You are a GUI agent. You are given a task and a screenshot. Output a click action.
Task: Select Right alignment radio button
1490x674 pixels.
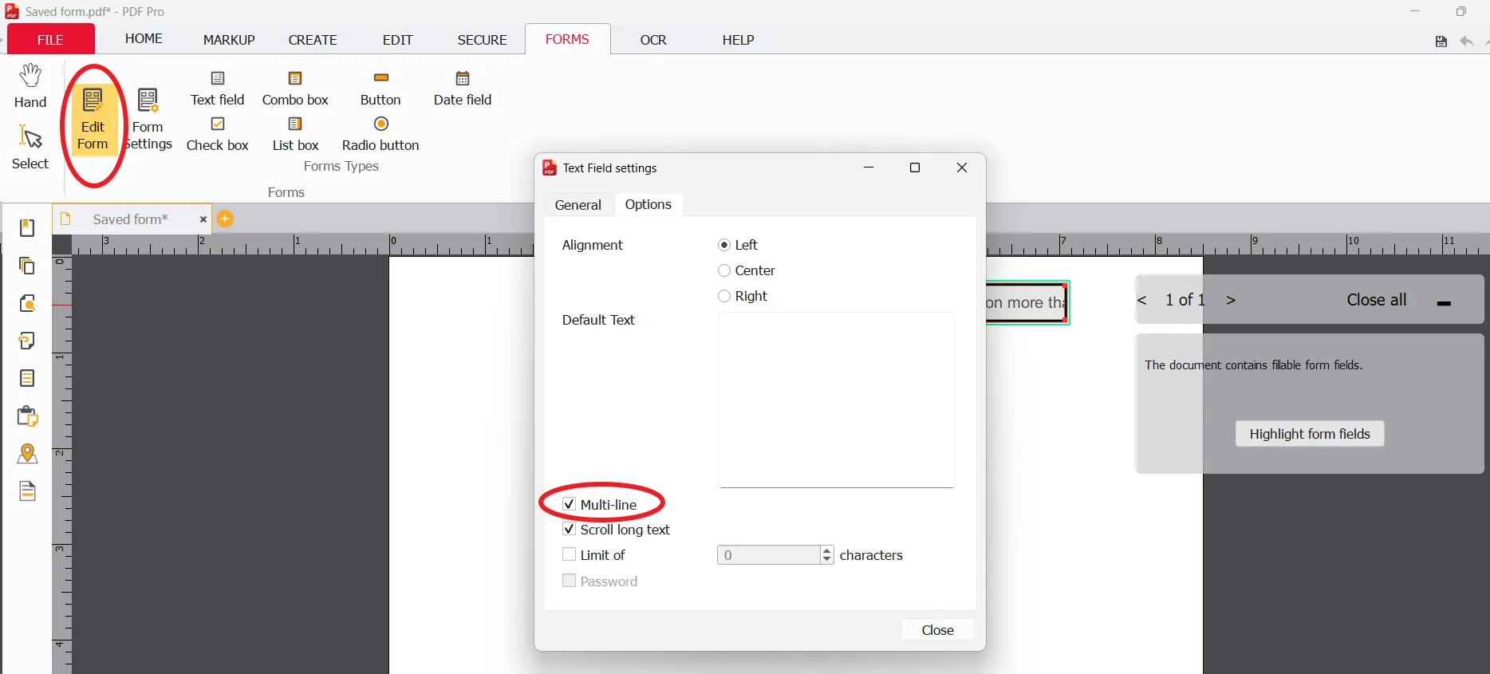[x=724, y=296]
